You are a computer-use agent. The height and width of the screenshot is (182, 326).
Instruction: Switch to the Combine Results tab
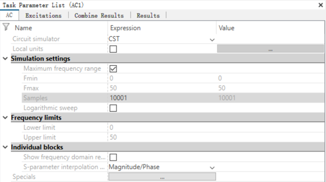[x=99, y=15]
